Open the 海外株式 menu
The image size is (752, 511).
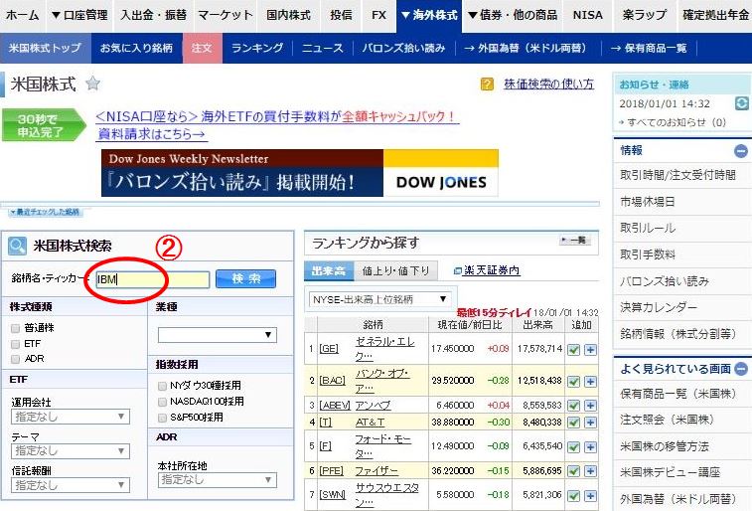[429, 15]
